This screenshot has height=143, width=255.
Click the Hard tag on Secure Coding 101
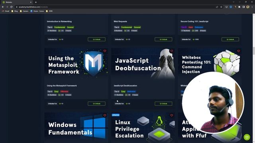point(190,27)
